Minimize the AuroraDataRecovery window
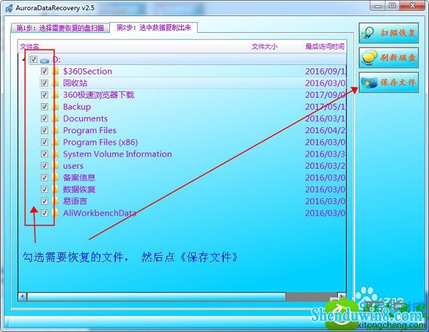 click(x=378, y=5)
